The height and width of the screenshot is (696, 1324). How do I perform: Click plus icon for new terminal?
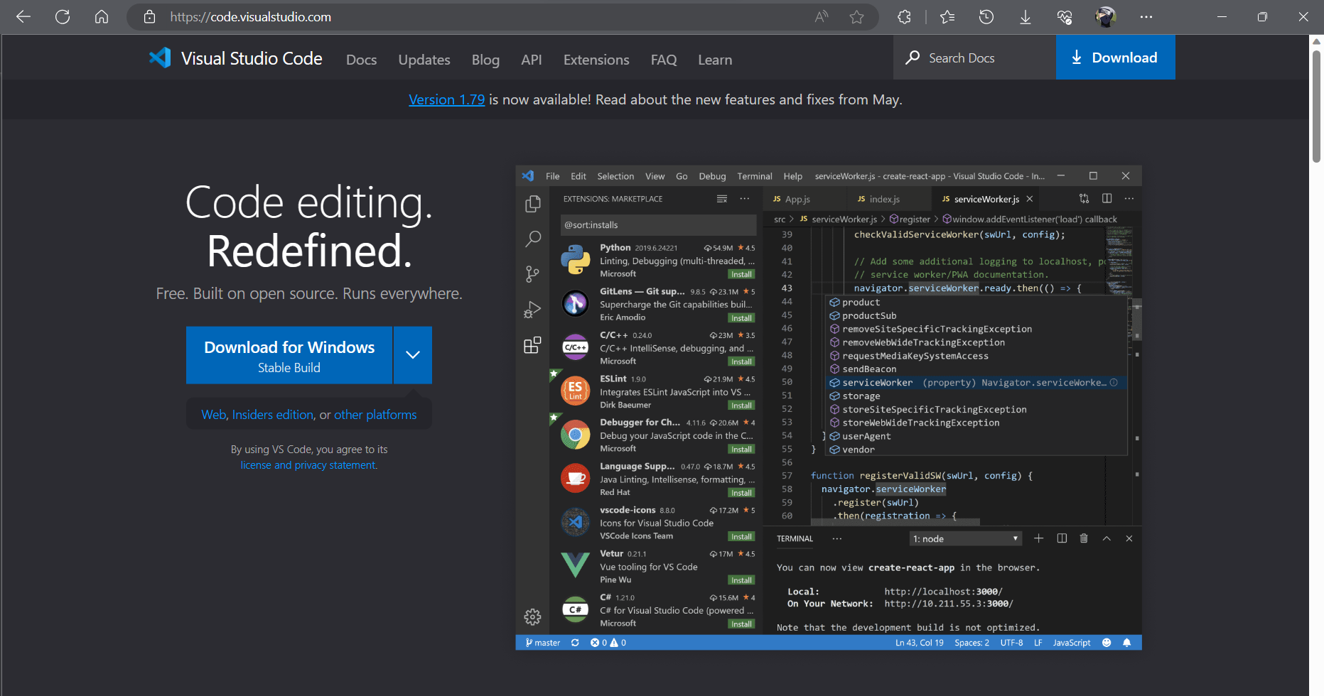[1038, 538]
